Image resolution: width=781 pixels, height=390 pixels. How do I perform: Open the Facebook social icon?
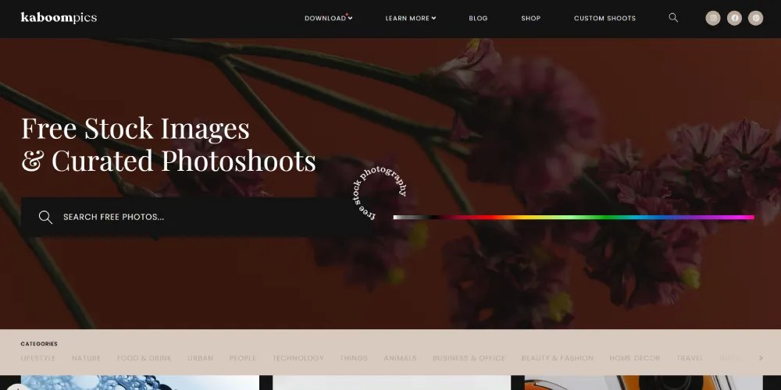(x=734, y=19)
